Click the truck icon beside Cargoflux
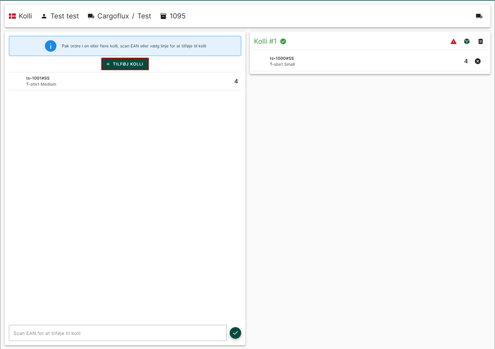The image size is (495, 349). [91, 16]
